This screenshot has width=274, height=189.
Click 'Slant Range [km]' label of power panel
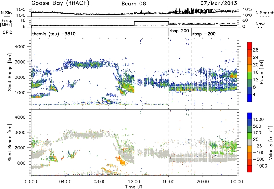(10, 72)
